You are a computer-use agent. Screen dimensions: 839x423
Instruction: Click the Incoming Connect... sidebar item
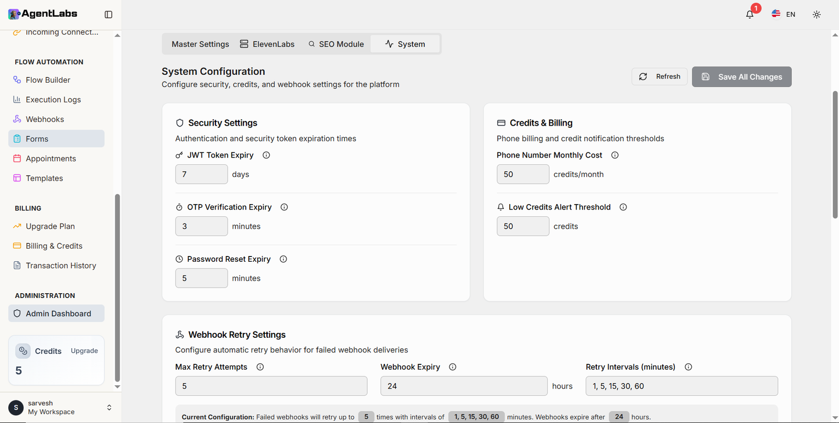(57, 32)
